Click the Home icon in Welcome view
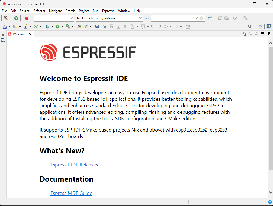 coord(244,34)
